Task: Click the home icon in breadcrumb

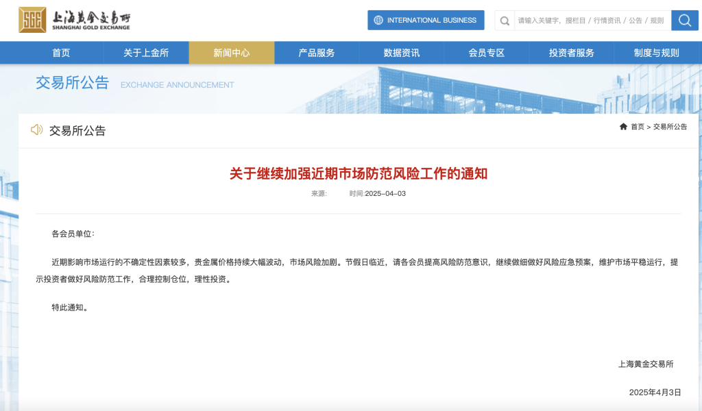Action: (x=623, y=127)
